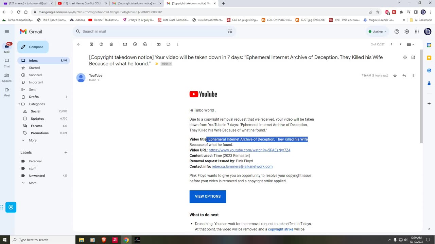Collapse the Categories section
Image resolution: width=435 pixels, height=244 pixels.
coord(19,104)
